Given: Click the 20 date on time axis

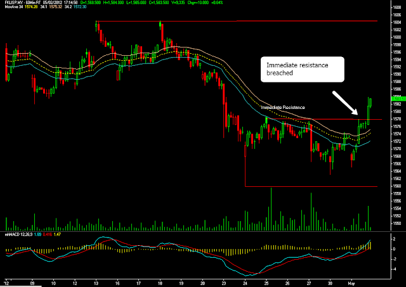Looking at the screenshot, I should coord(202,283).
